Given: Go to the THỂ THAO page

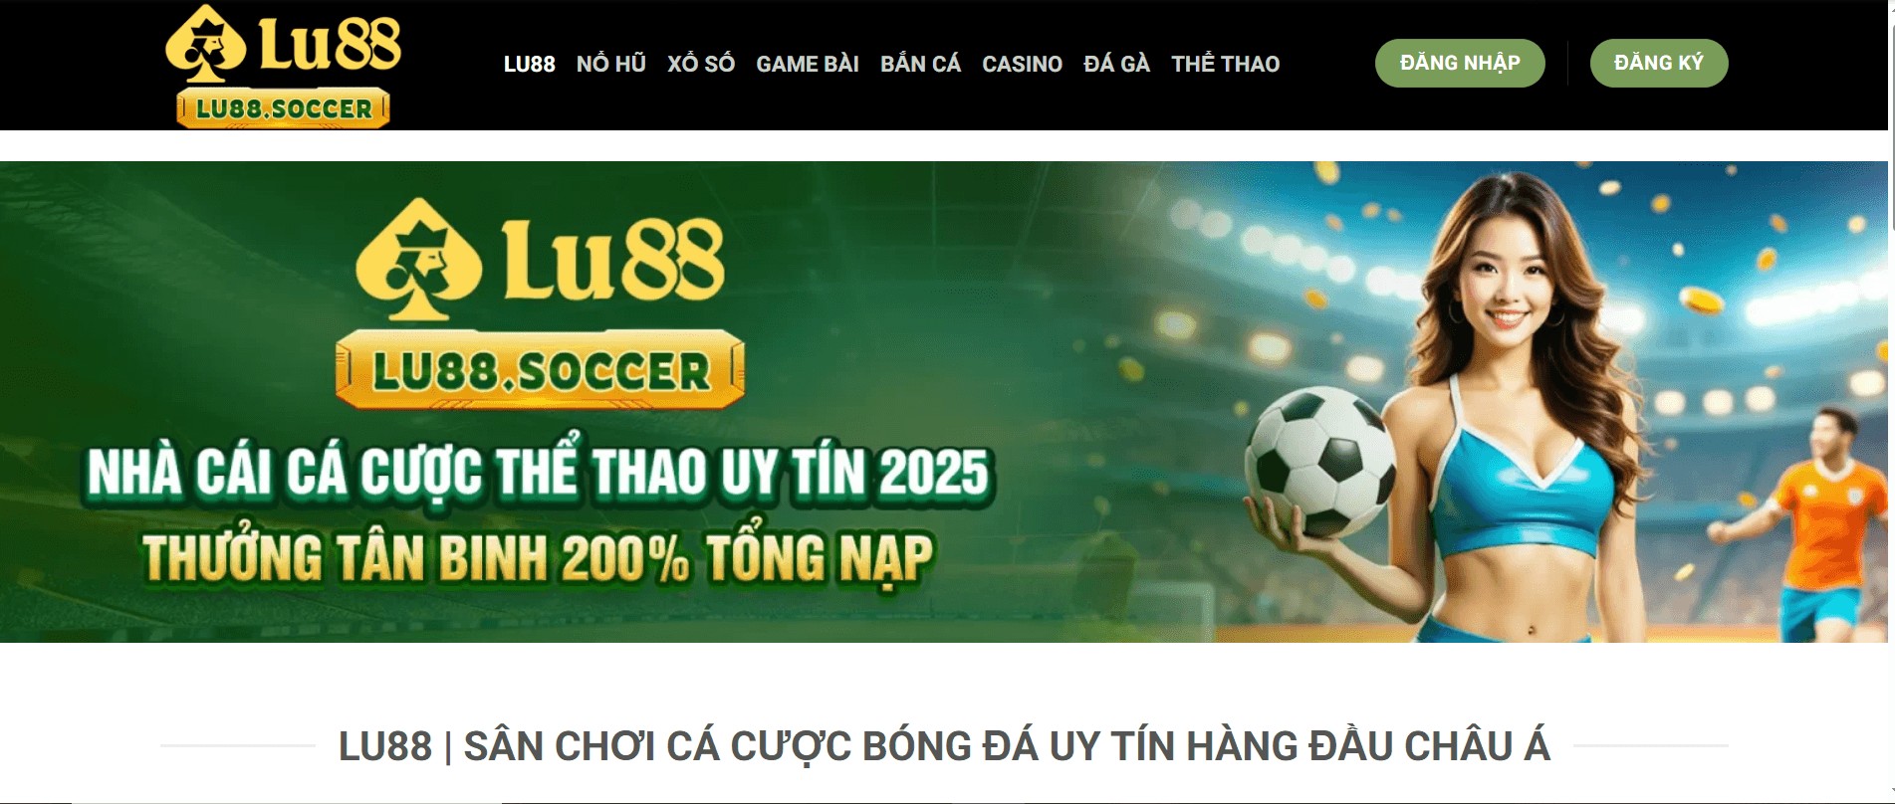Looking at the screenshot, I should point(1225,64).
